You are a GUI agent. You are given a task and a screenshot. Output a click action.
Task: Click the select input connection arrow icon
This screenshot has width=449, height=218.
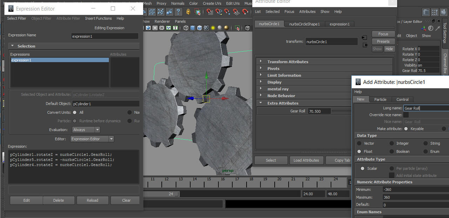pyautogui.click(x=364, y=37)
